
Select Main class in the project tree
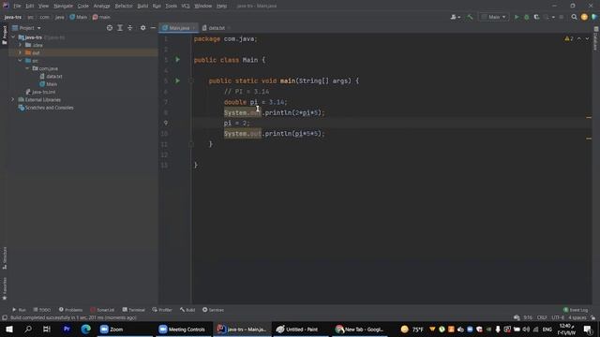click(x=49, y=84)
